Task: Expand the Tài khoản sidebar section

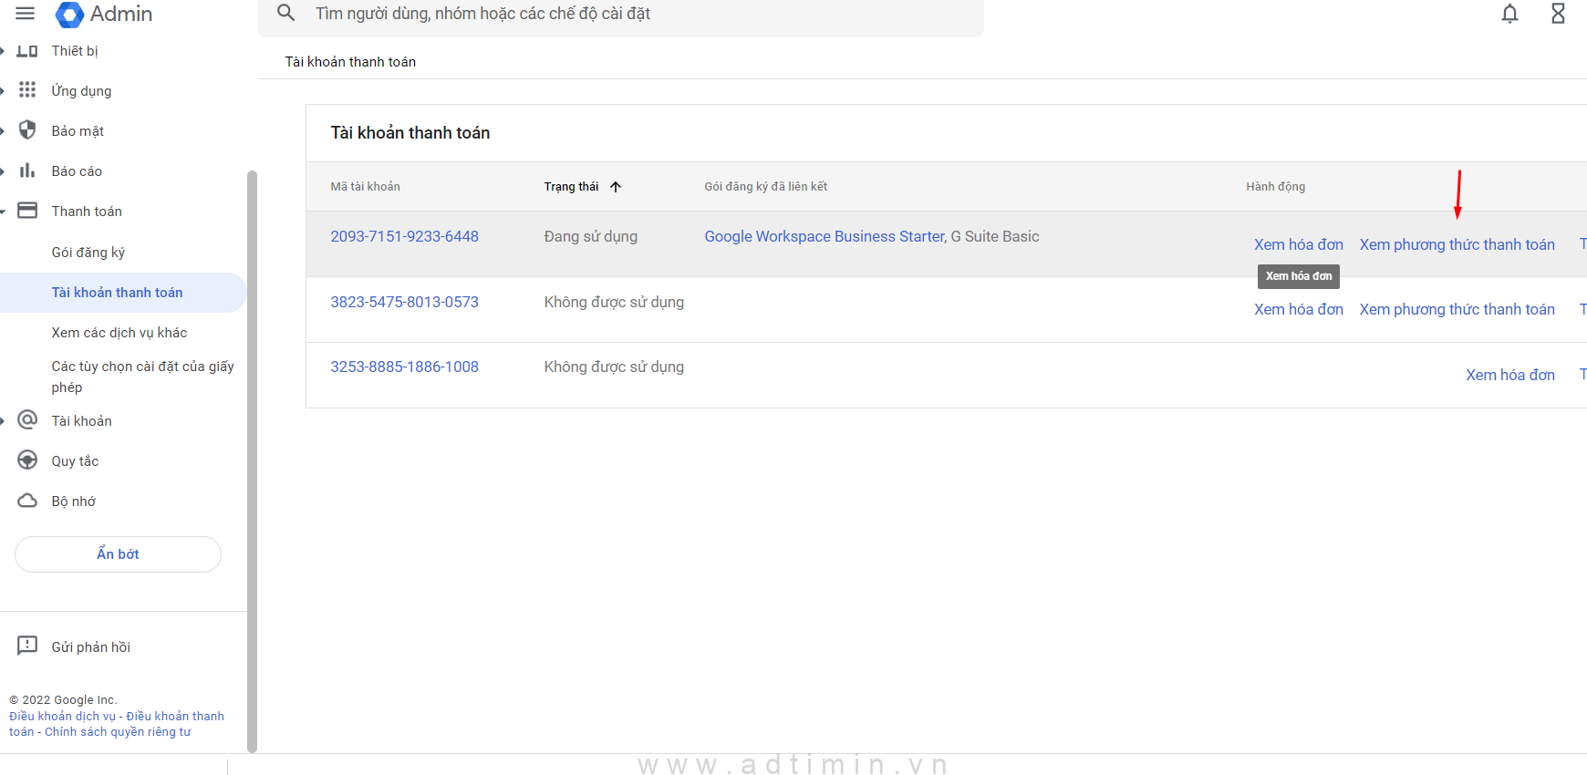Action: 3,420
